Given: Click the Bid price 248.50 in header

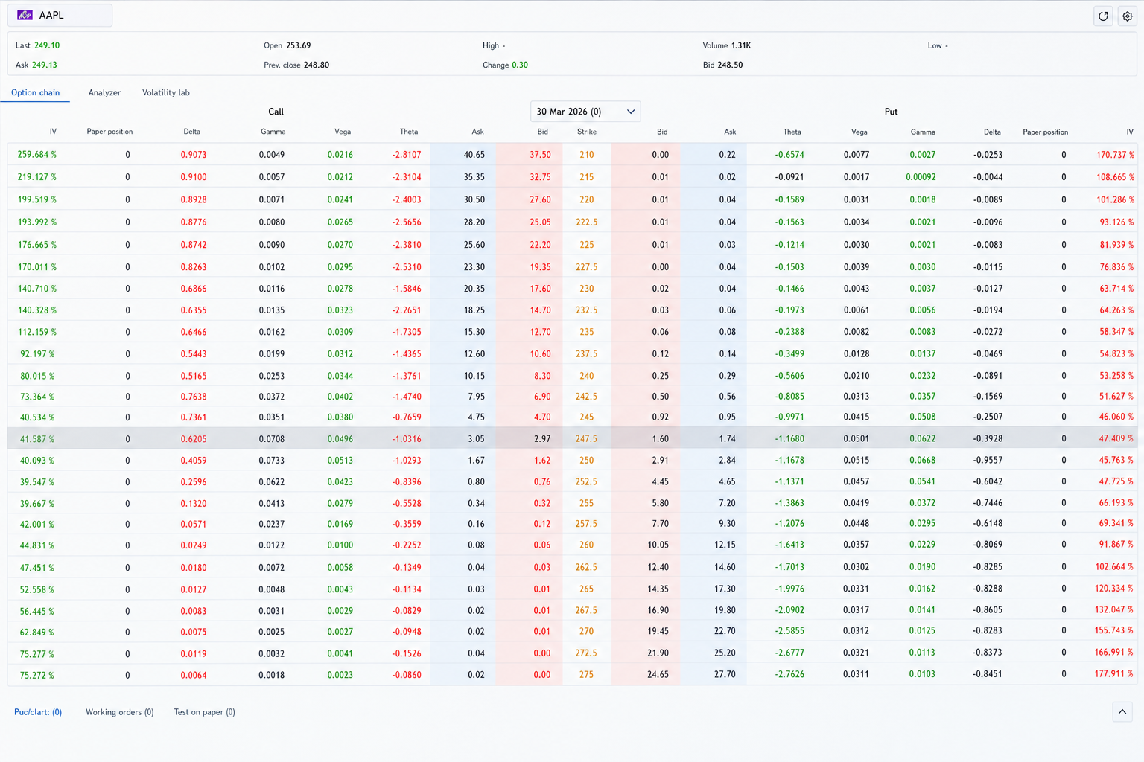Looking at the screenshot, I should [x=730, y=65].
